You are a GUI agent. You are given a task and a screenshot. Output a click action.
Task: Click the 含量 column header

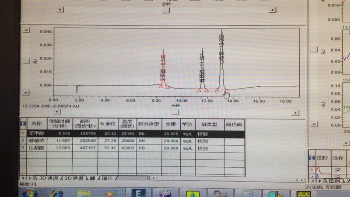tap(171, 124)
